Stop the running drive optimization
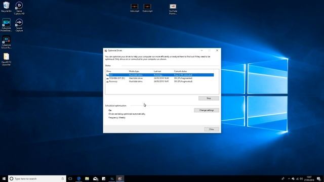 pos(209,98)
